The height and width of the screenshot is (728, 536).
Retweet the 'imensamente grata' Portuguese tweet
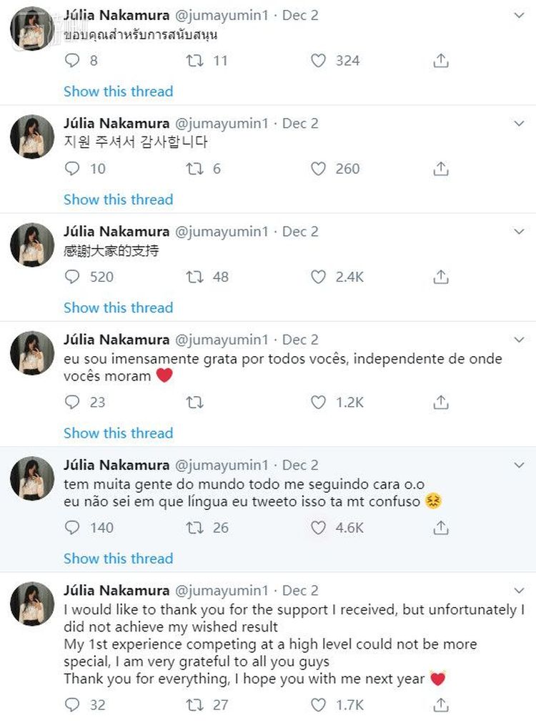pos(194,403)
